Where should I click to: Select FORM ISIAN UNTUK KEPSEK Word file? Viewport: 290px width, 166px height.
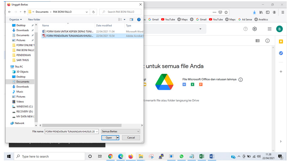pyautogui.click(x=69, y=32)
